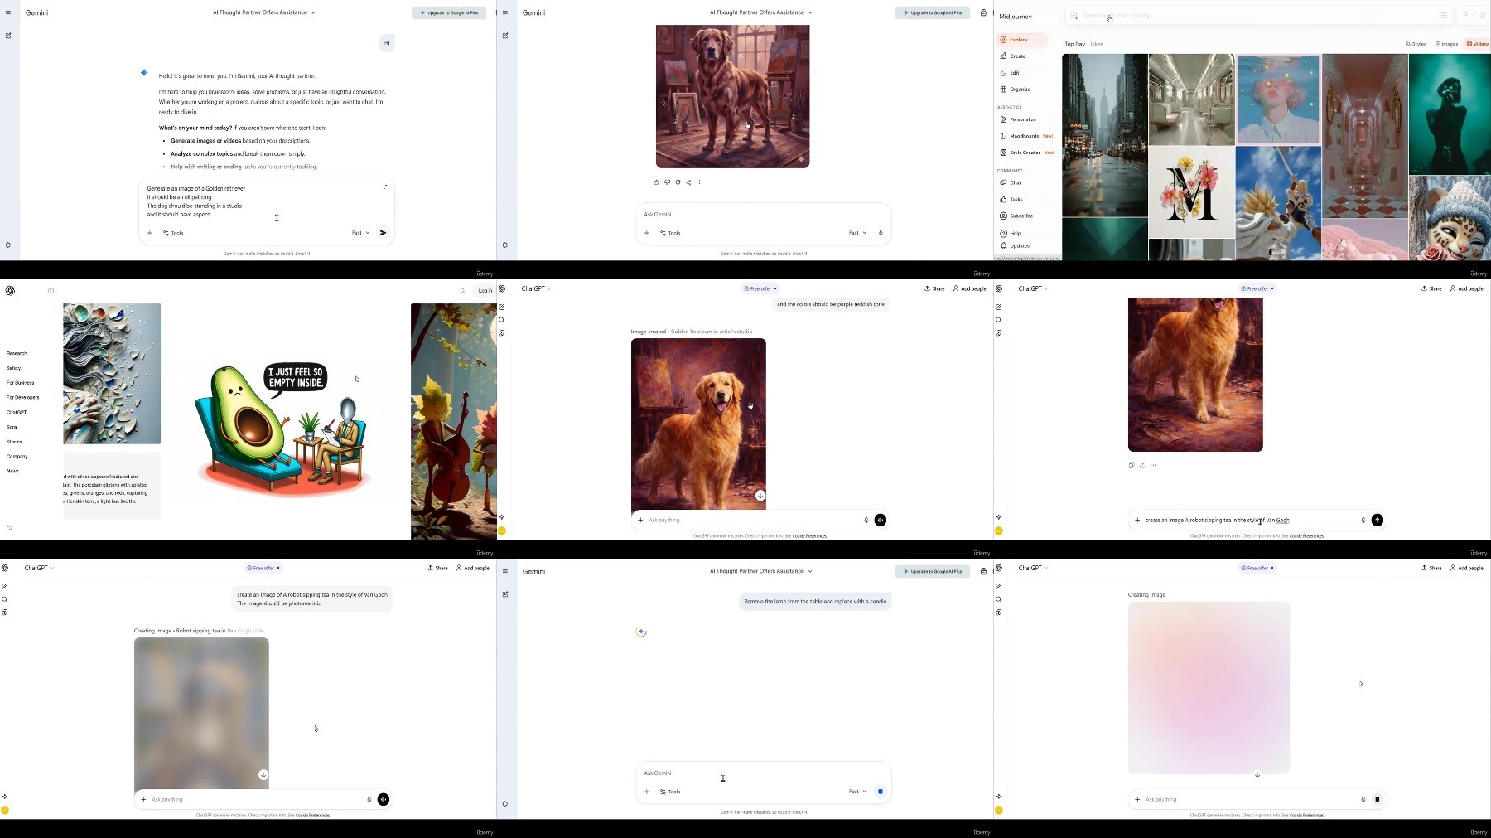Select Top Day tab in Midjourney
Viewport: 1491px width, 838px height.
coord(1074,45)
